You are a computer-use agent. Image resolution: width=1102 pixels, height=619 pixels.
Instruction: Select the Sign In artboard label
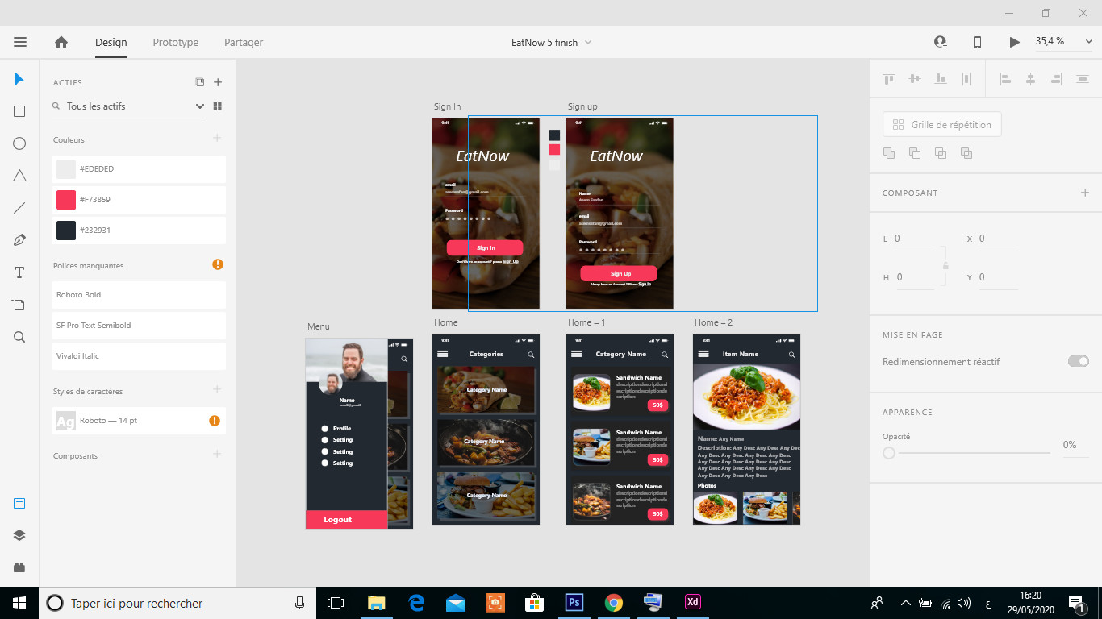[447, 106]
